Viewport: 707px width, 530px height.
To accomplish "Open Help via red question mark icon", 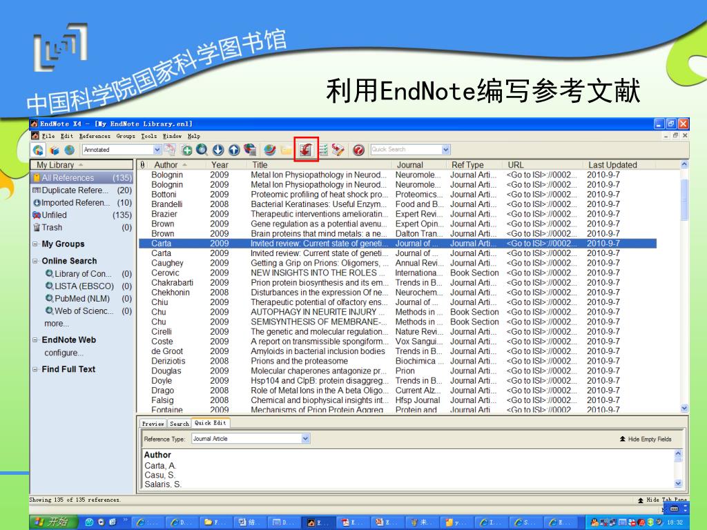I will [358, 150].
